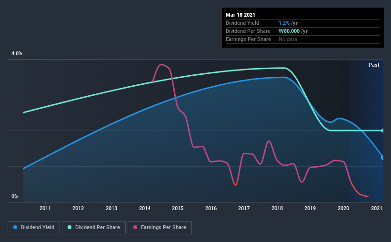Click the No data Earnings Per Share entry
The width and height of the screenshot is (391, 242).
288,39
